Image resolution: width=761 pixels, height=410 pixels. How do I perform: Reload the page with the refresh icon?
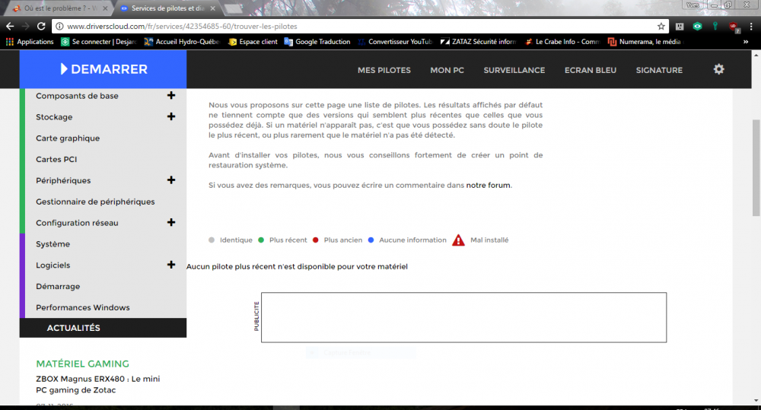pos(41,26)
